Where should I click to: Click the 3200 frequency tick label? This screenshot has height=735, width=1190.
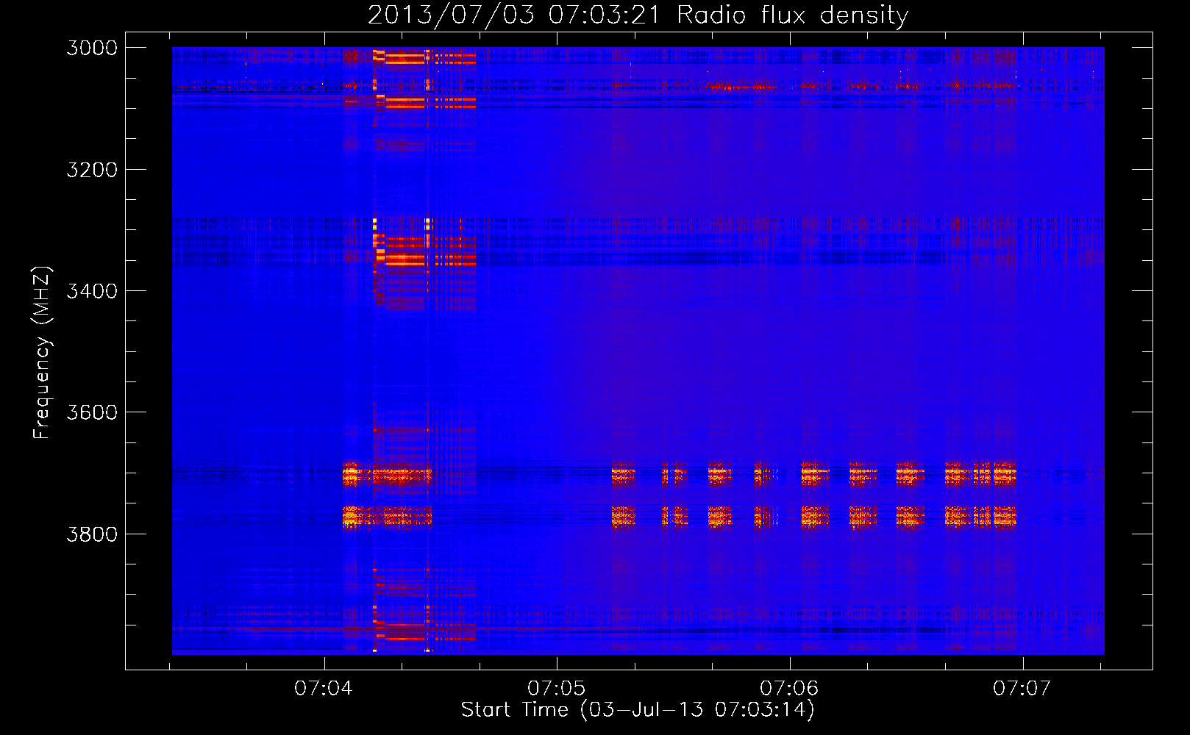click(92, 170)
